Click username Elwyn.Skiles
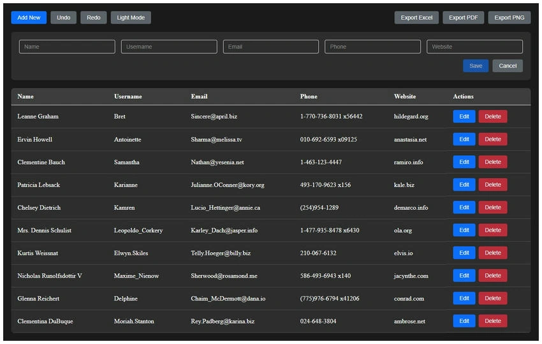The width and height of the screenshot is (542, 344). tap(131, 253)
